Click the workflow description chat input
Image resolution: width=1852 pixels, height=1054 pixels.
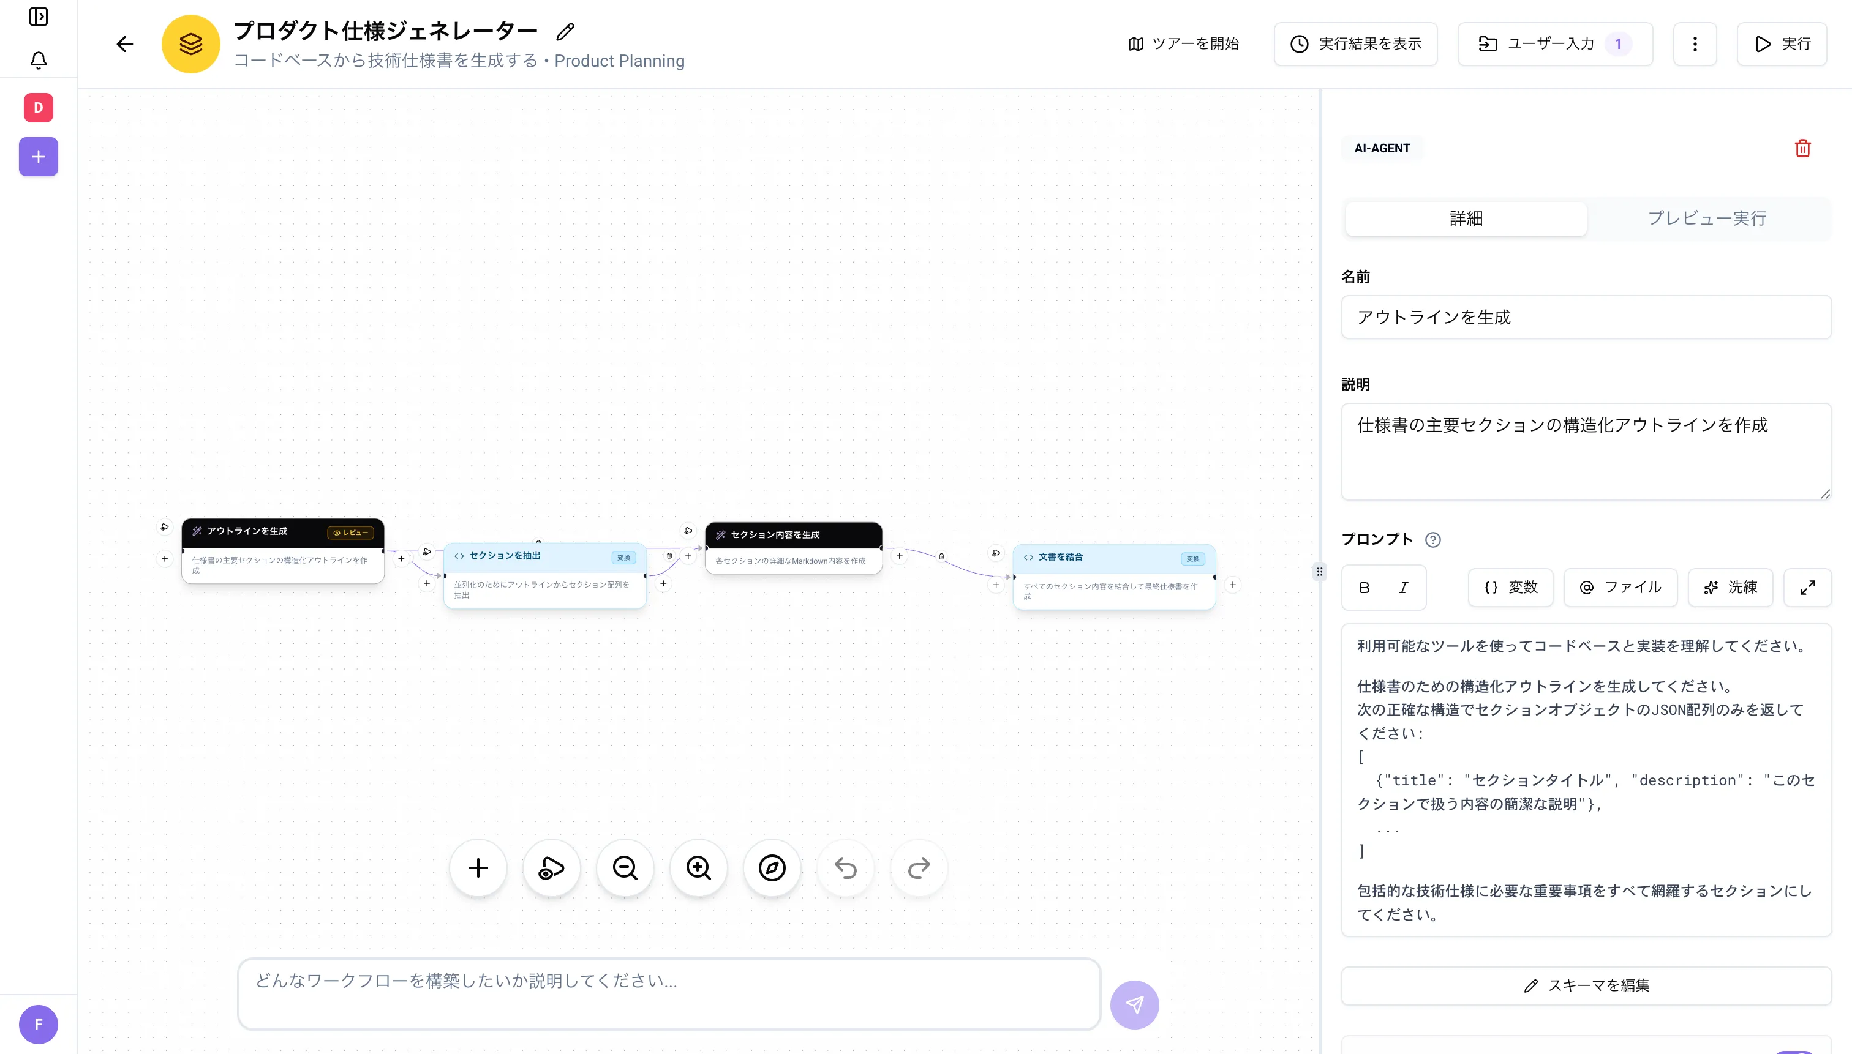tap(669, 995)
